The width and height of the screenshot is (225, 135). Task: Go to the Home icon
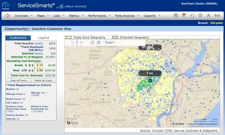pyautogui.click(x=8, y=16)
